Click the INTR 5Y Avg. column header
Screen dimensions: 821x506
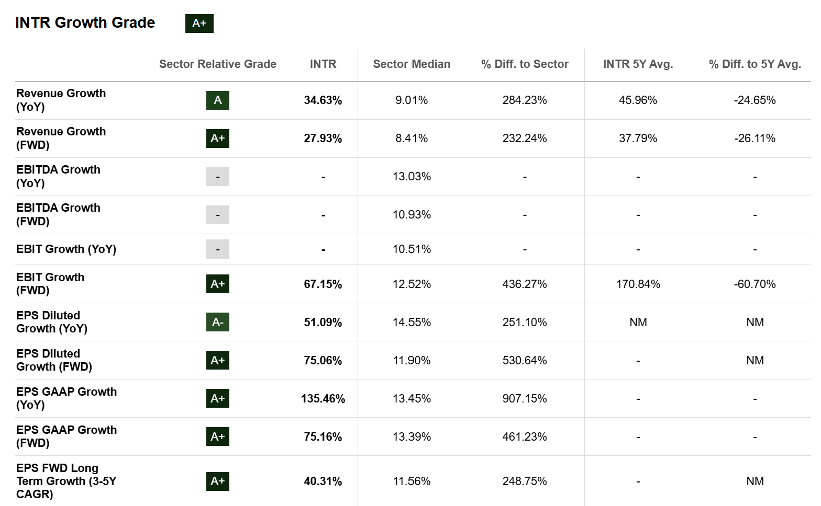point(638,64)
